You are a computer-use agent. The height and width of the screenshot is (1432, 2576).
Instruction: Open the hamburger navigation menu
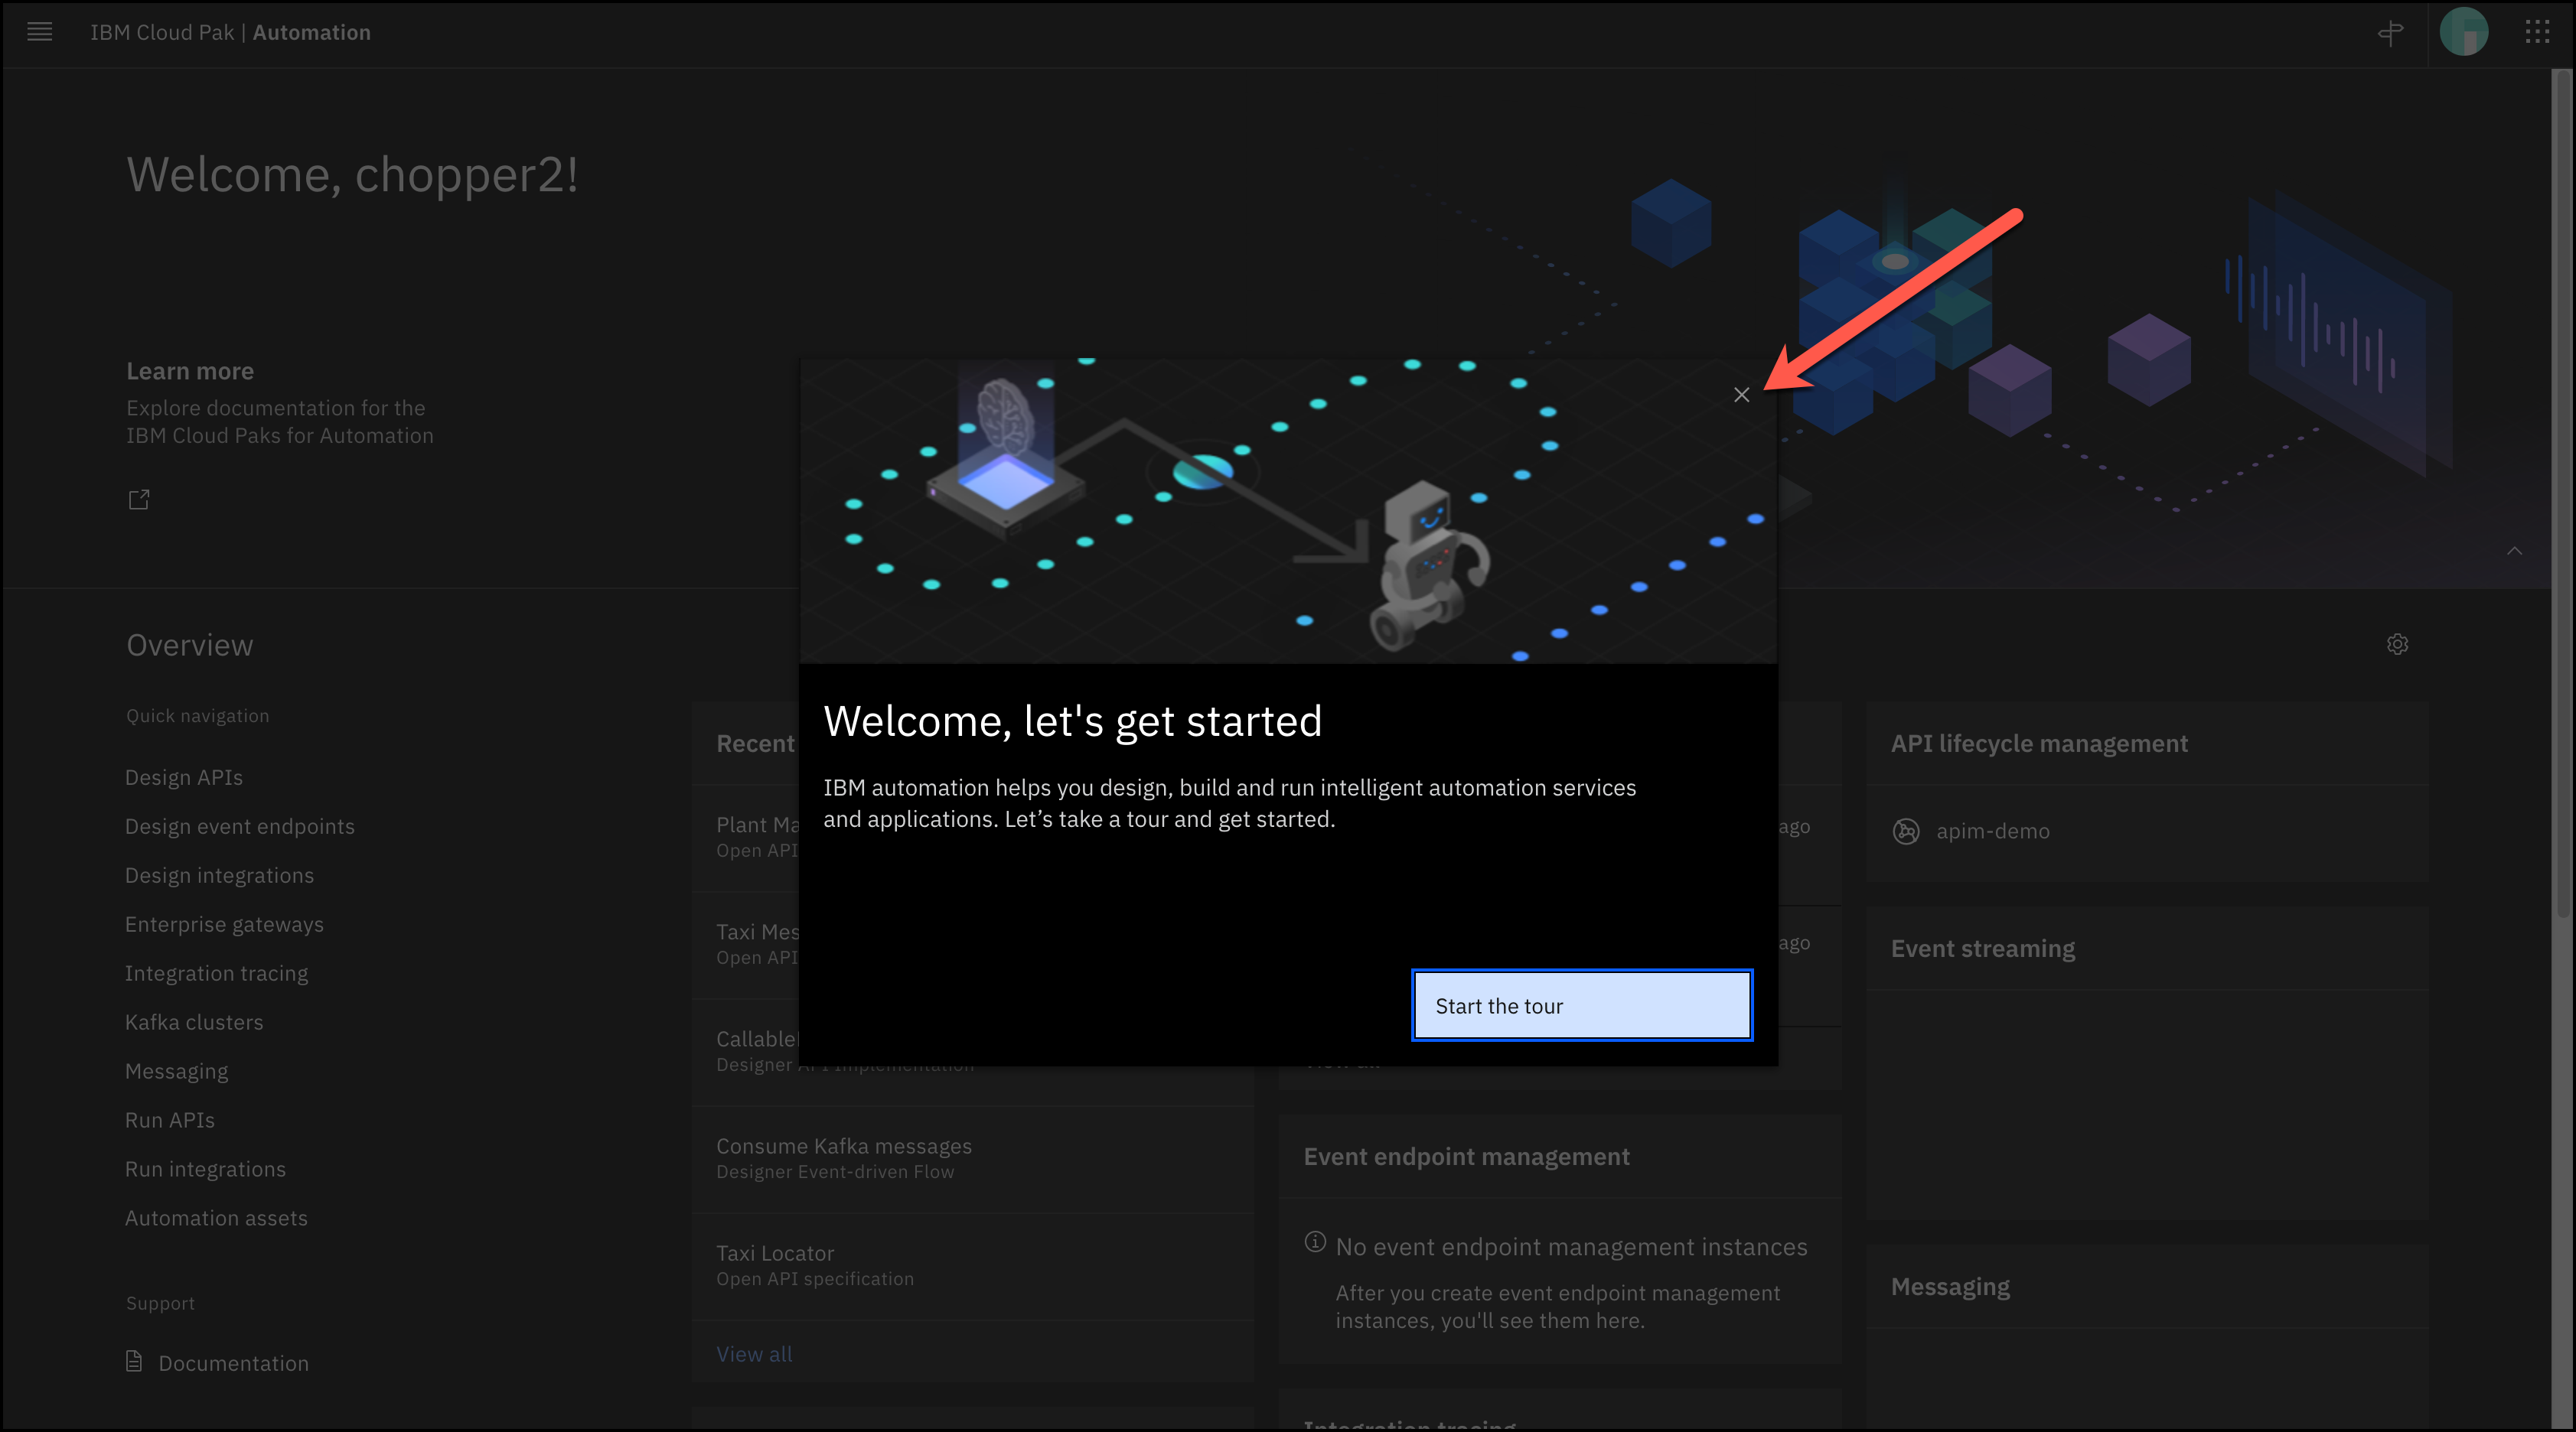click(x=40, y=32)
